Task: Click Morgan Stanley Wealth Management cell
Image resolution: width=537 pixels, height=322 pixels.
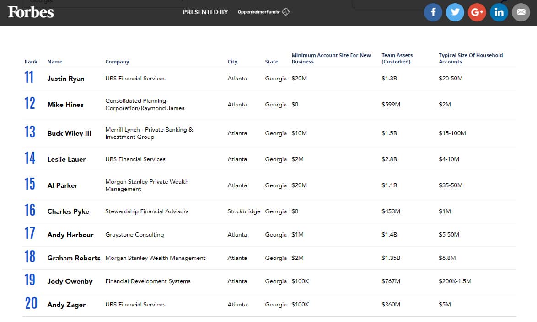Action: pos(156,258)
